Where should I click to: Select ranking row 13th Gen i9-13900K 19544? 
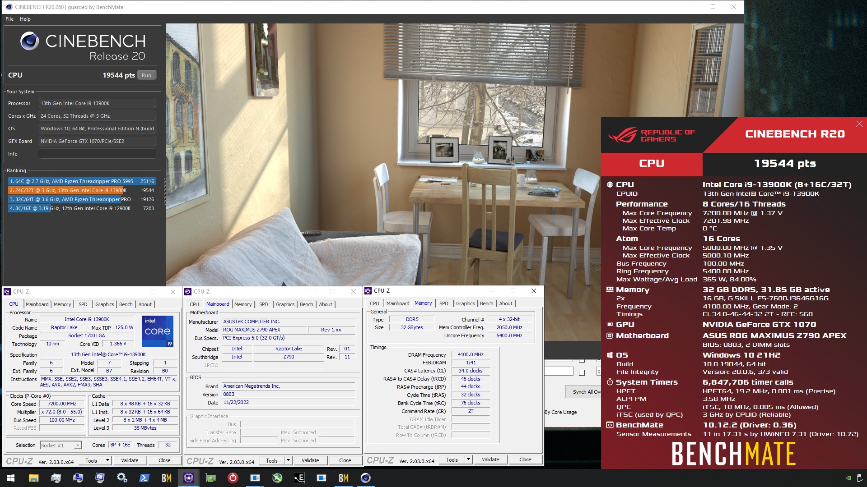82,190
